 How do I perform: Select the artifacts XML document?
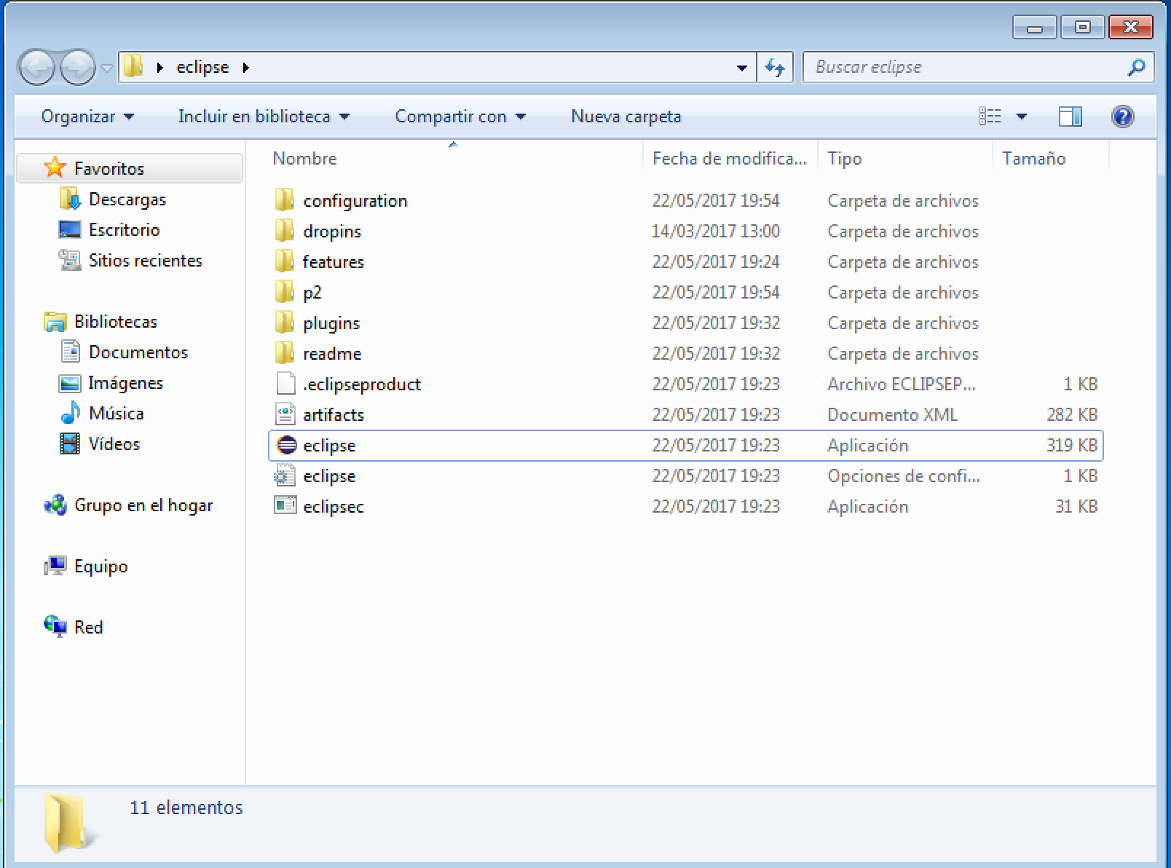point(334,414)
